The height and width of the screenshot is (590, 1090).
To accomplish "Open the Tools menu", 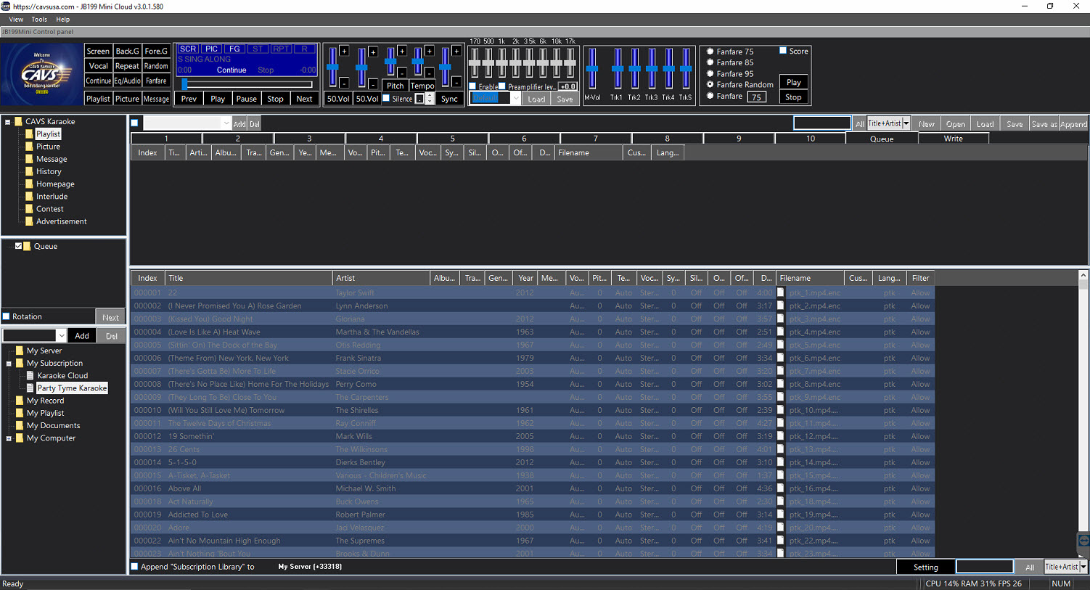I will point(39,20).
